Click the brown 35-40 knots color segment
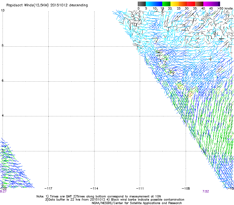Viewport: 234px width, 205px height. pyautogui.click(x=199, y=4)
